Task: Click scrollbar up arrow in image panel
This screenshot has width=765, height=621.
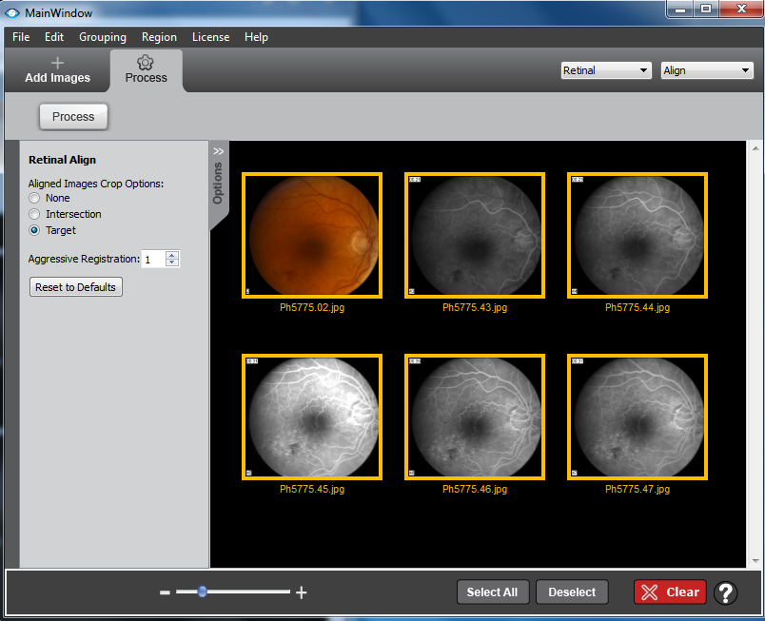Action: coord(755,148)
